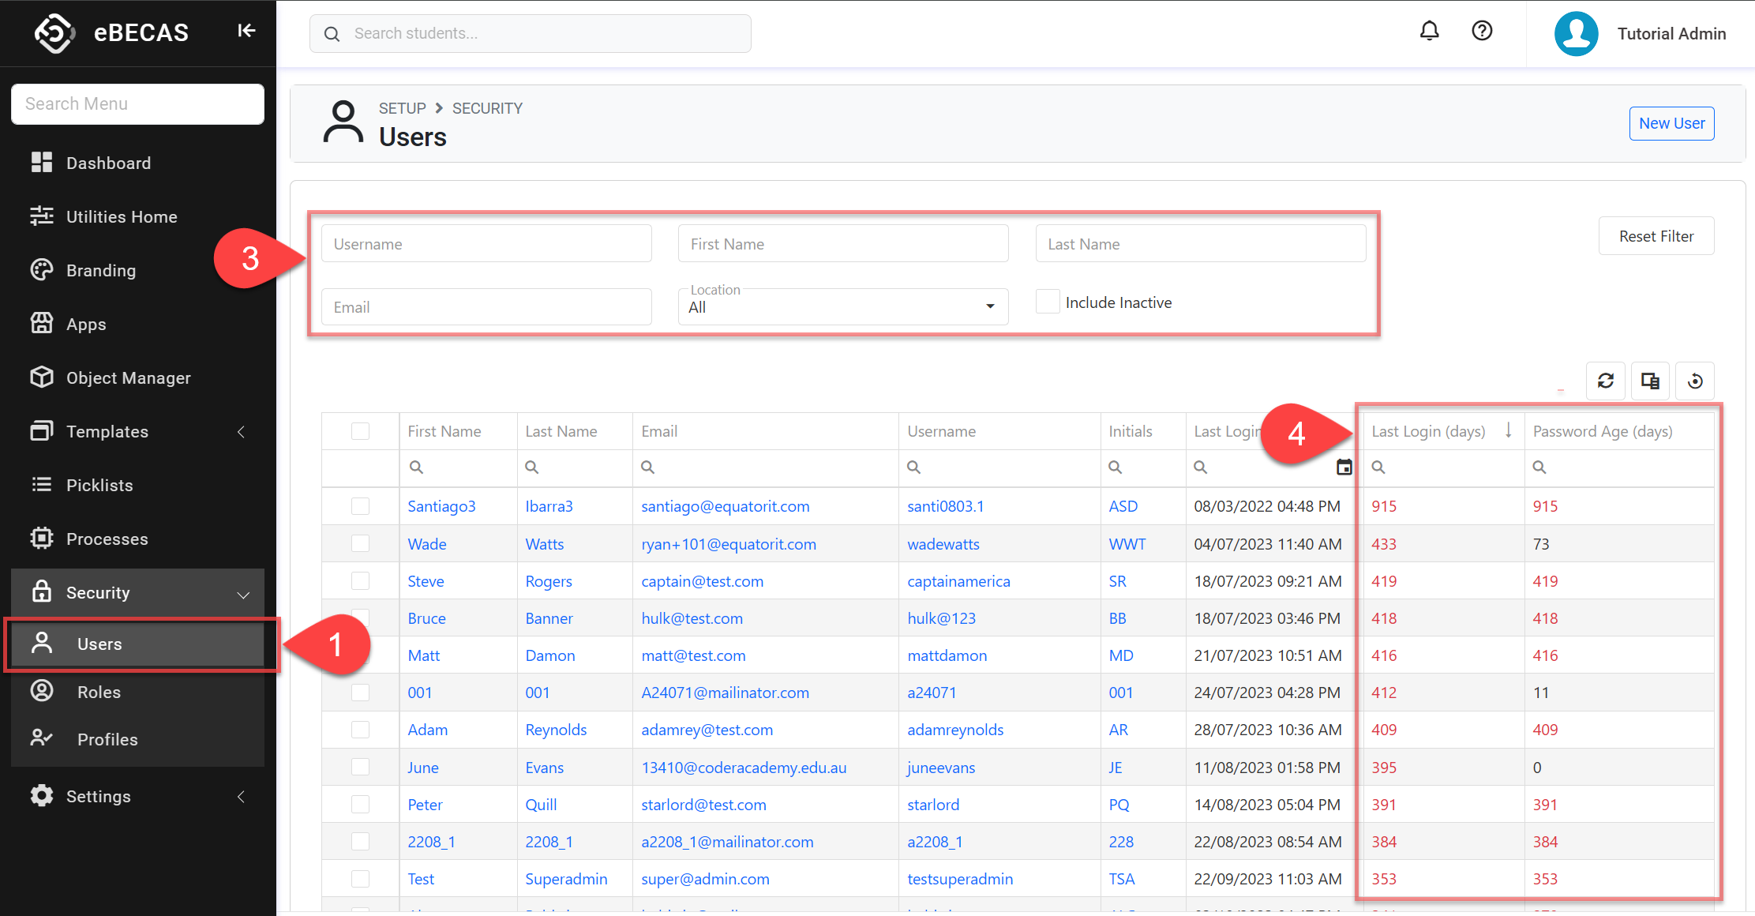Image resolution: width=1755 pixels, height=916 pixels.
Task: Expand the Settings menu chevron
Action: coord(242,797)
